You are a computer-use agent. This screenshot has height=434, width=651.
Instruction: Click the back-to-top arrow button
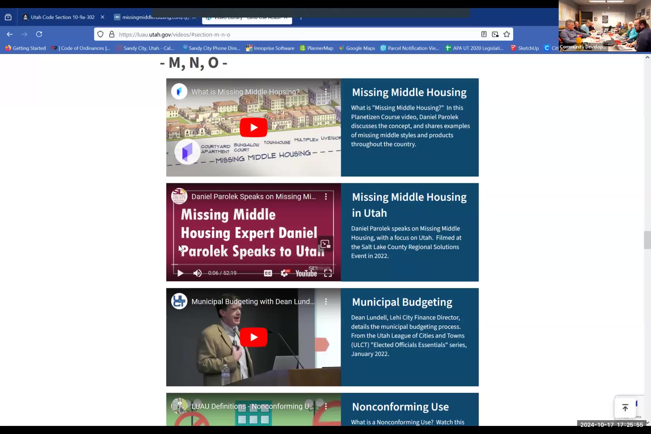pyautogui.click(x=625, y=408)
